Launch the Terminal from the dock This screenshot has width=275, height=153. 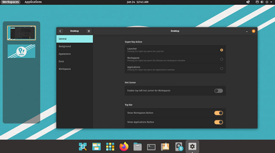tap(151, 147)
